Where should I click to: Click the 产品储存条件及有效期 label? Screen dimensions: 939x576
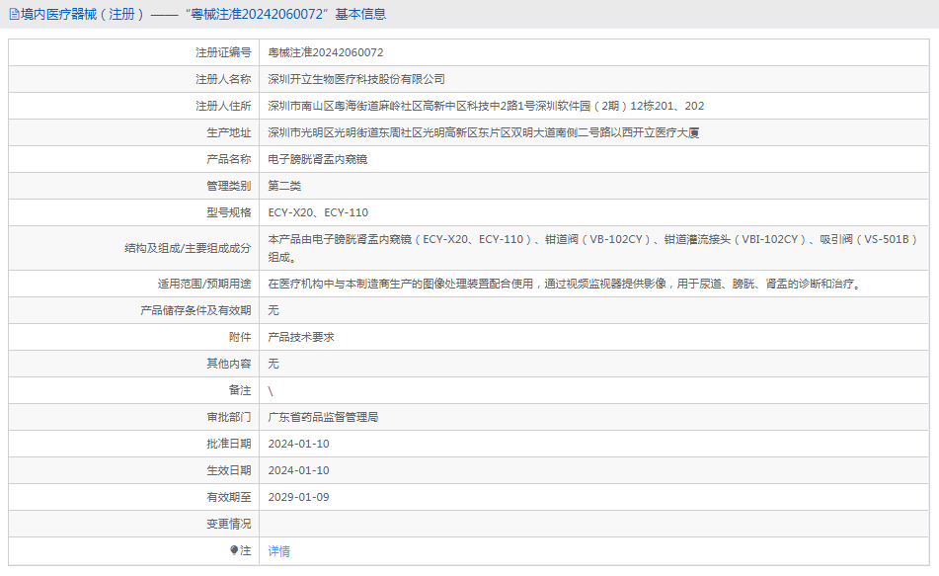[x=196, y=310]
